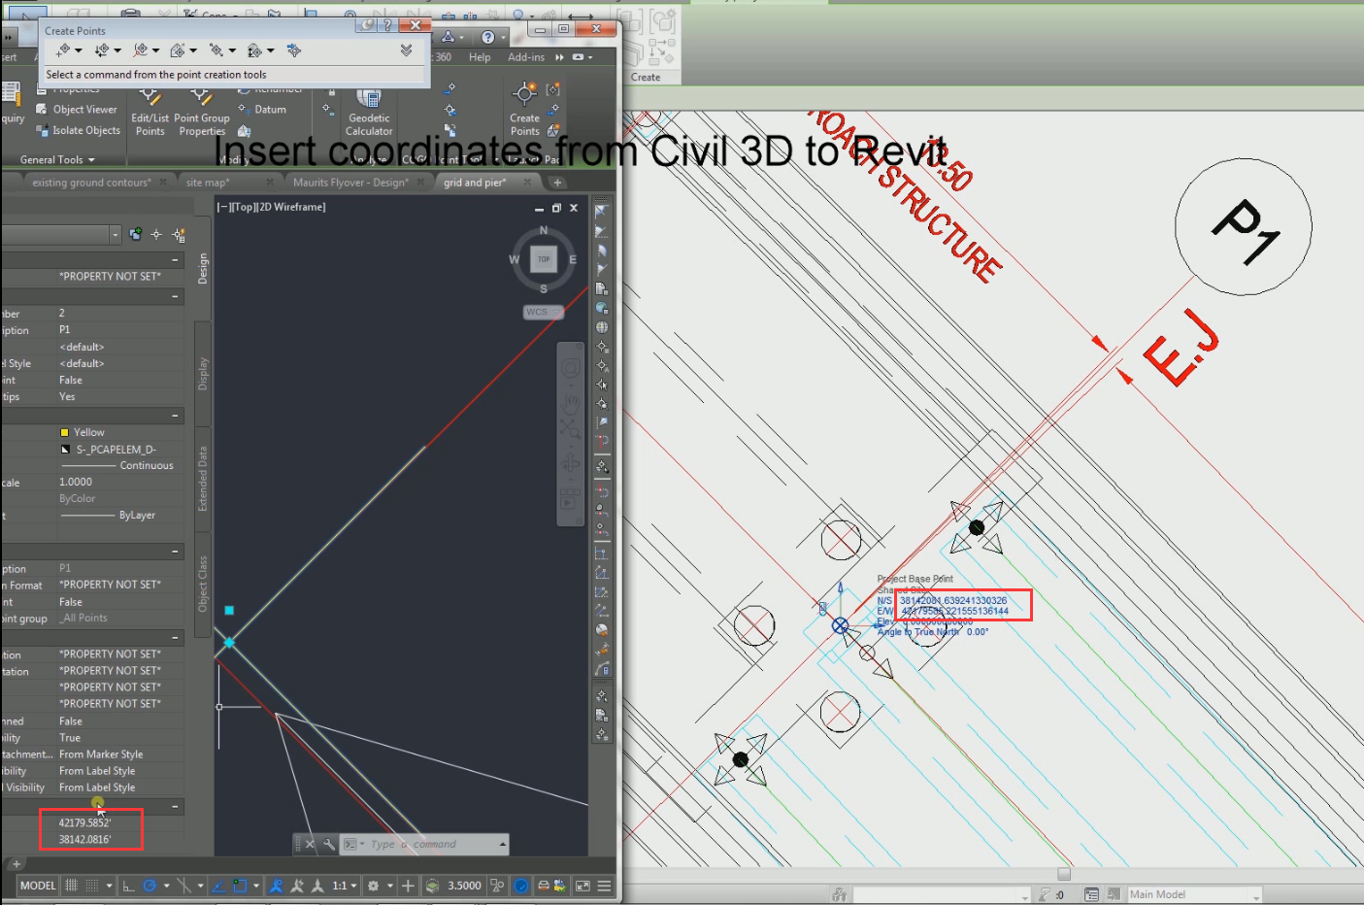Click the Top face of the ViewCube
Viewport: 1364px width, 905px height.
(x=543, y=258)
